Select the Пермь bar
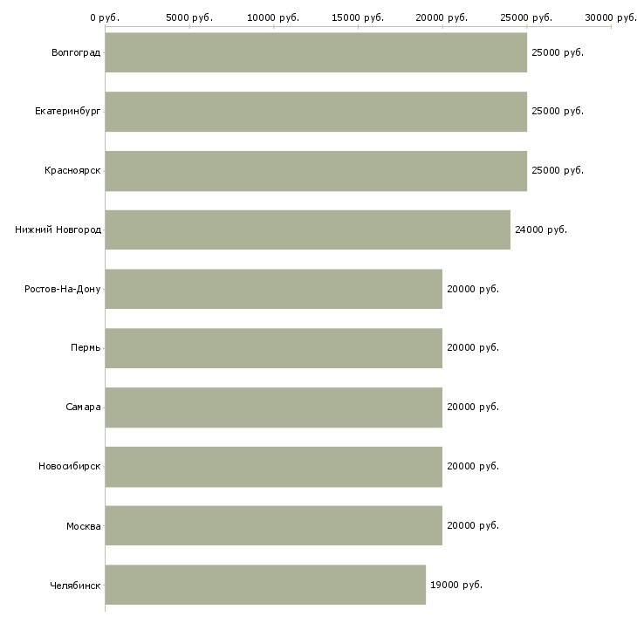This screenshot has width=637, height=637. tap(274, 348)
